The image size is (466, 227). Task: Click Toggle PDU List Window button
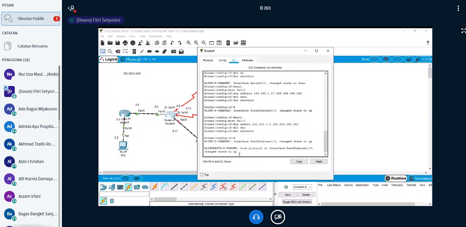[x=297, y=202]
